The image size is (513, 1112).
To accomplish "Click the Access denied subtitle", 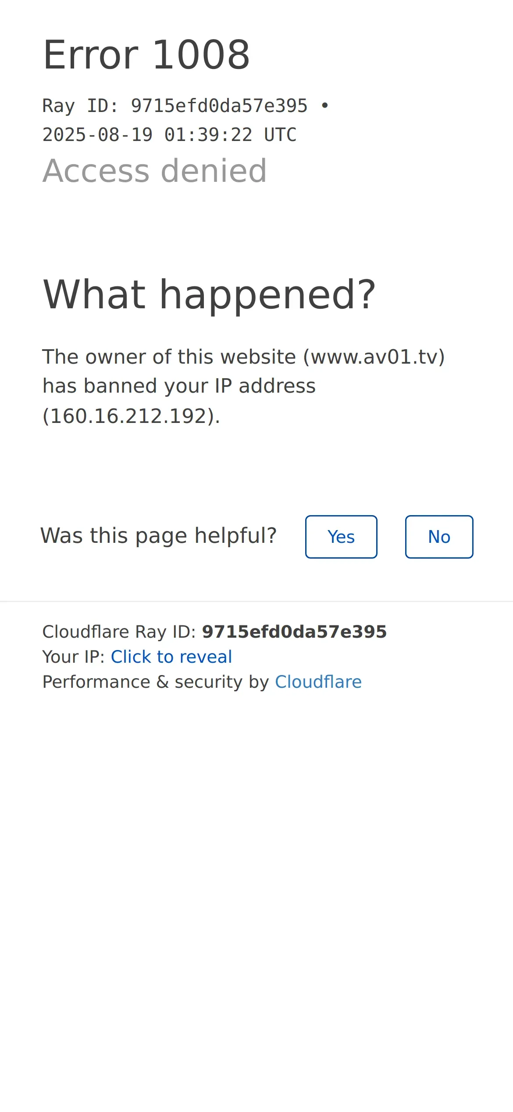I will pos(154,170).
